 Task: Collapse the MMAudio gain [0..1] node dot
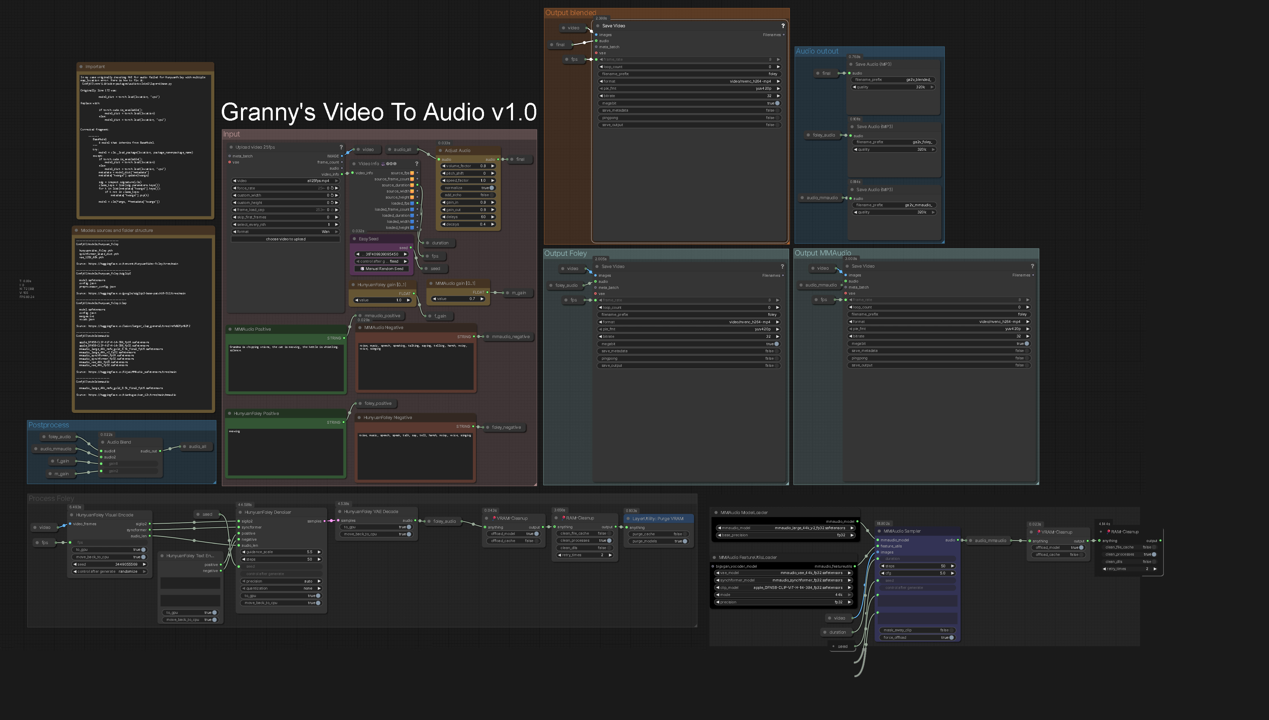point(430,283)
